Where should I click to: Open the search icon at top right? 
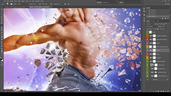pos(165,4)
